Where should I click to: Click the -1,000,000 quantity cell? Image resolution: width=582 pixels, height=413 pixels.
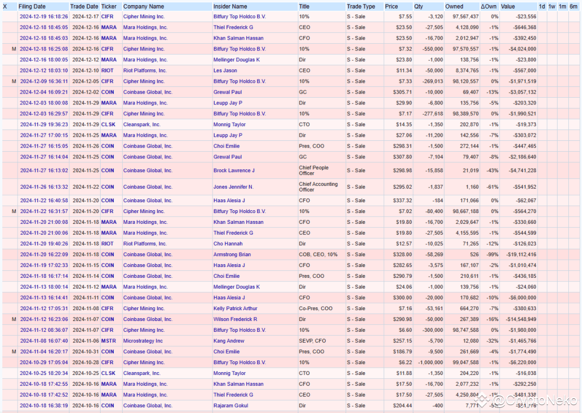(x=431, y=362)
